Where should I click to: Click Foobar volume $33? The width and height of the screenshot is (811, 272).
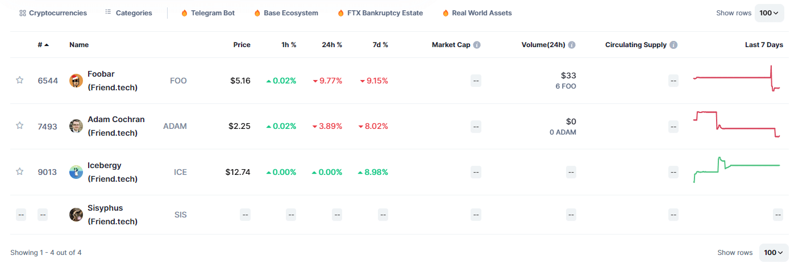pyautogui.click(x=569, y=76)
